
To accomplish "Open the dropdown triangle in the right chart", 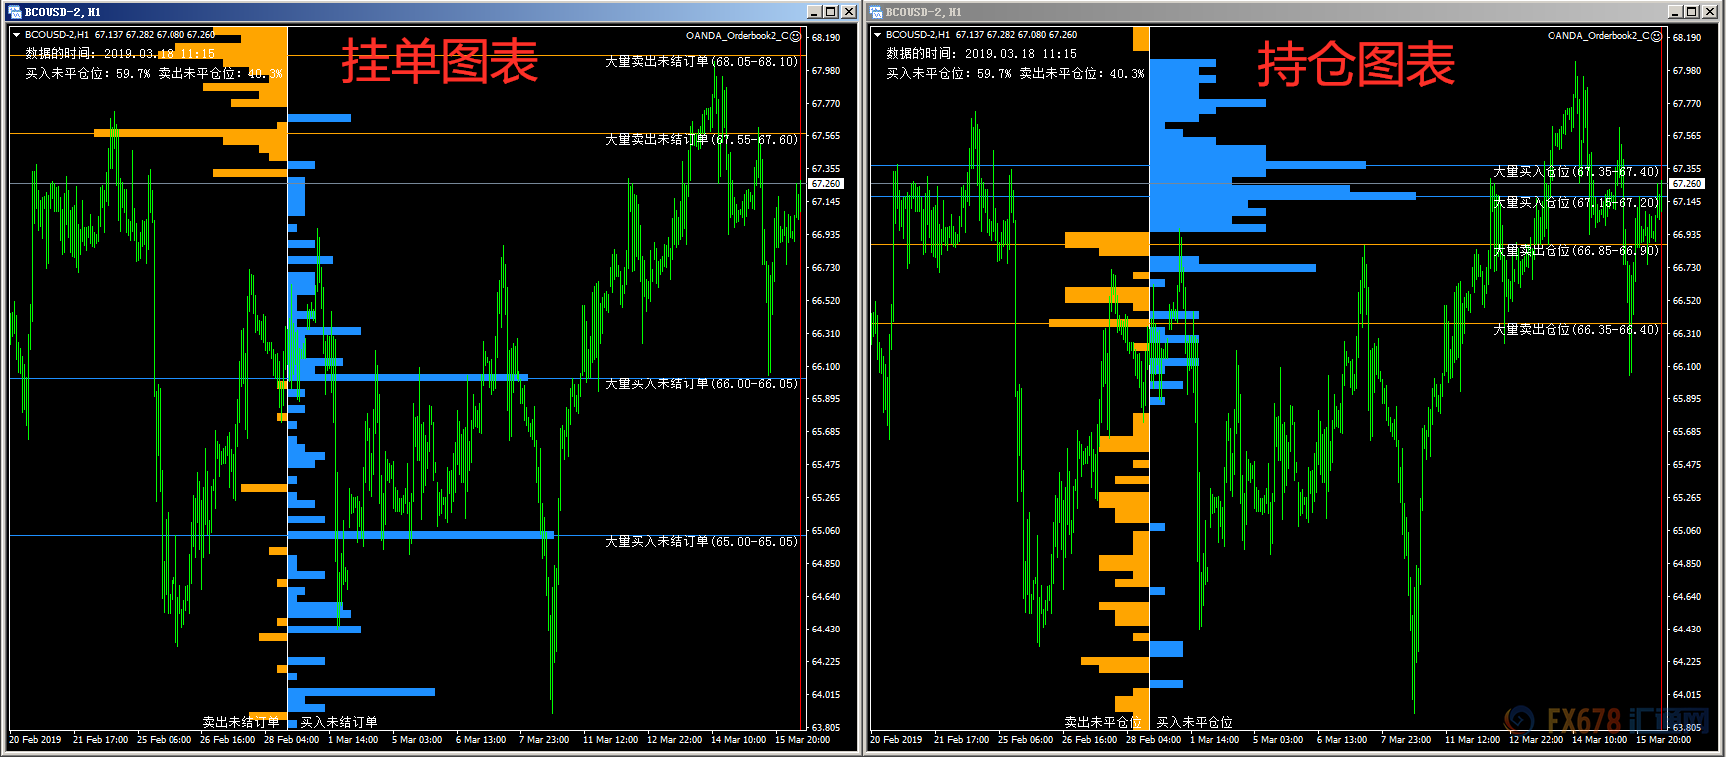I will [x=877, y=35].
